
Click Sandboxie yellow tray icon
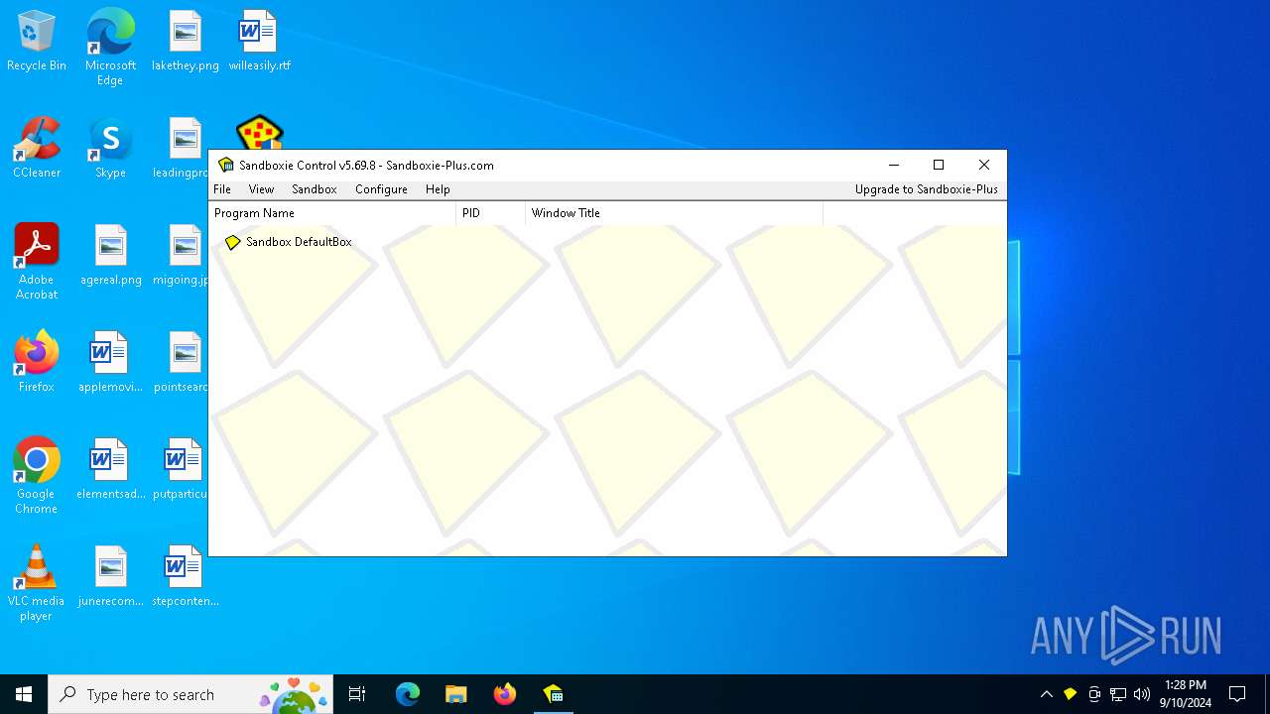[x=1070, y=694]
